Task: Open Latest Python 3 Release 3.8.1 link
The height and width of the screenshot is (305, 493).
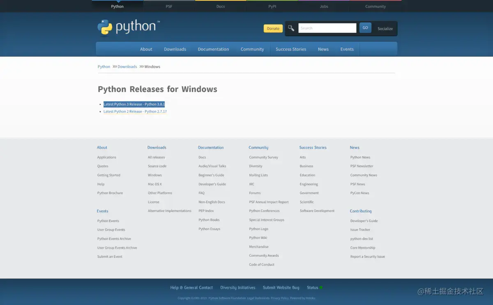Action: pos(134,104)
